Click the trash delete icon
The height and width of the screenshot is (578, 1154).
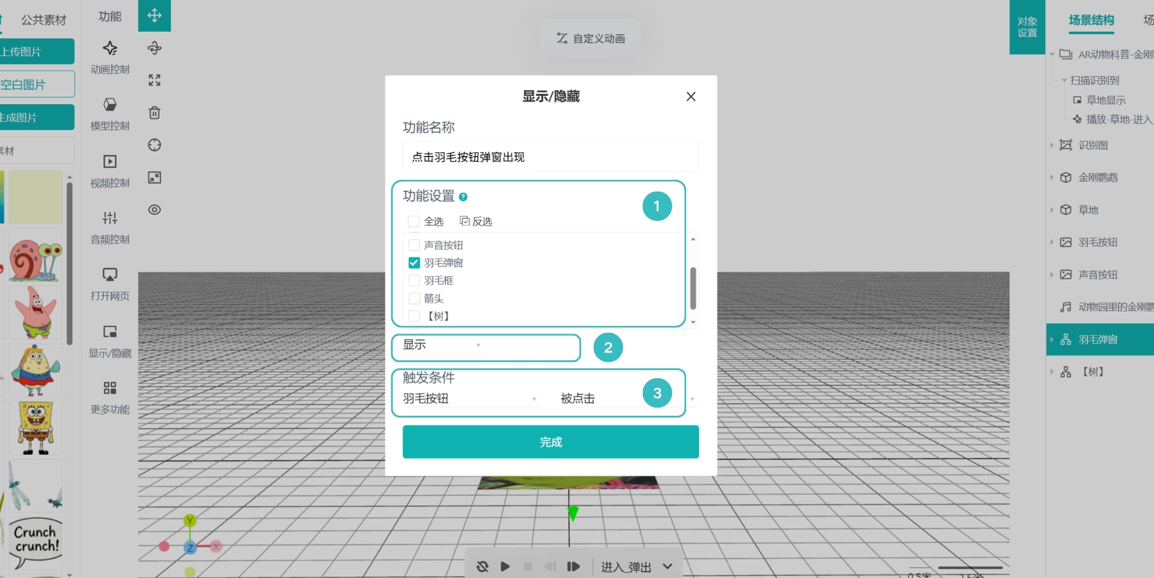154,113
